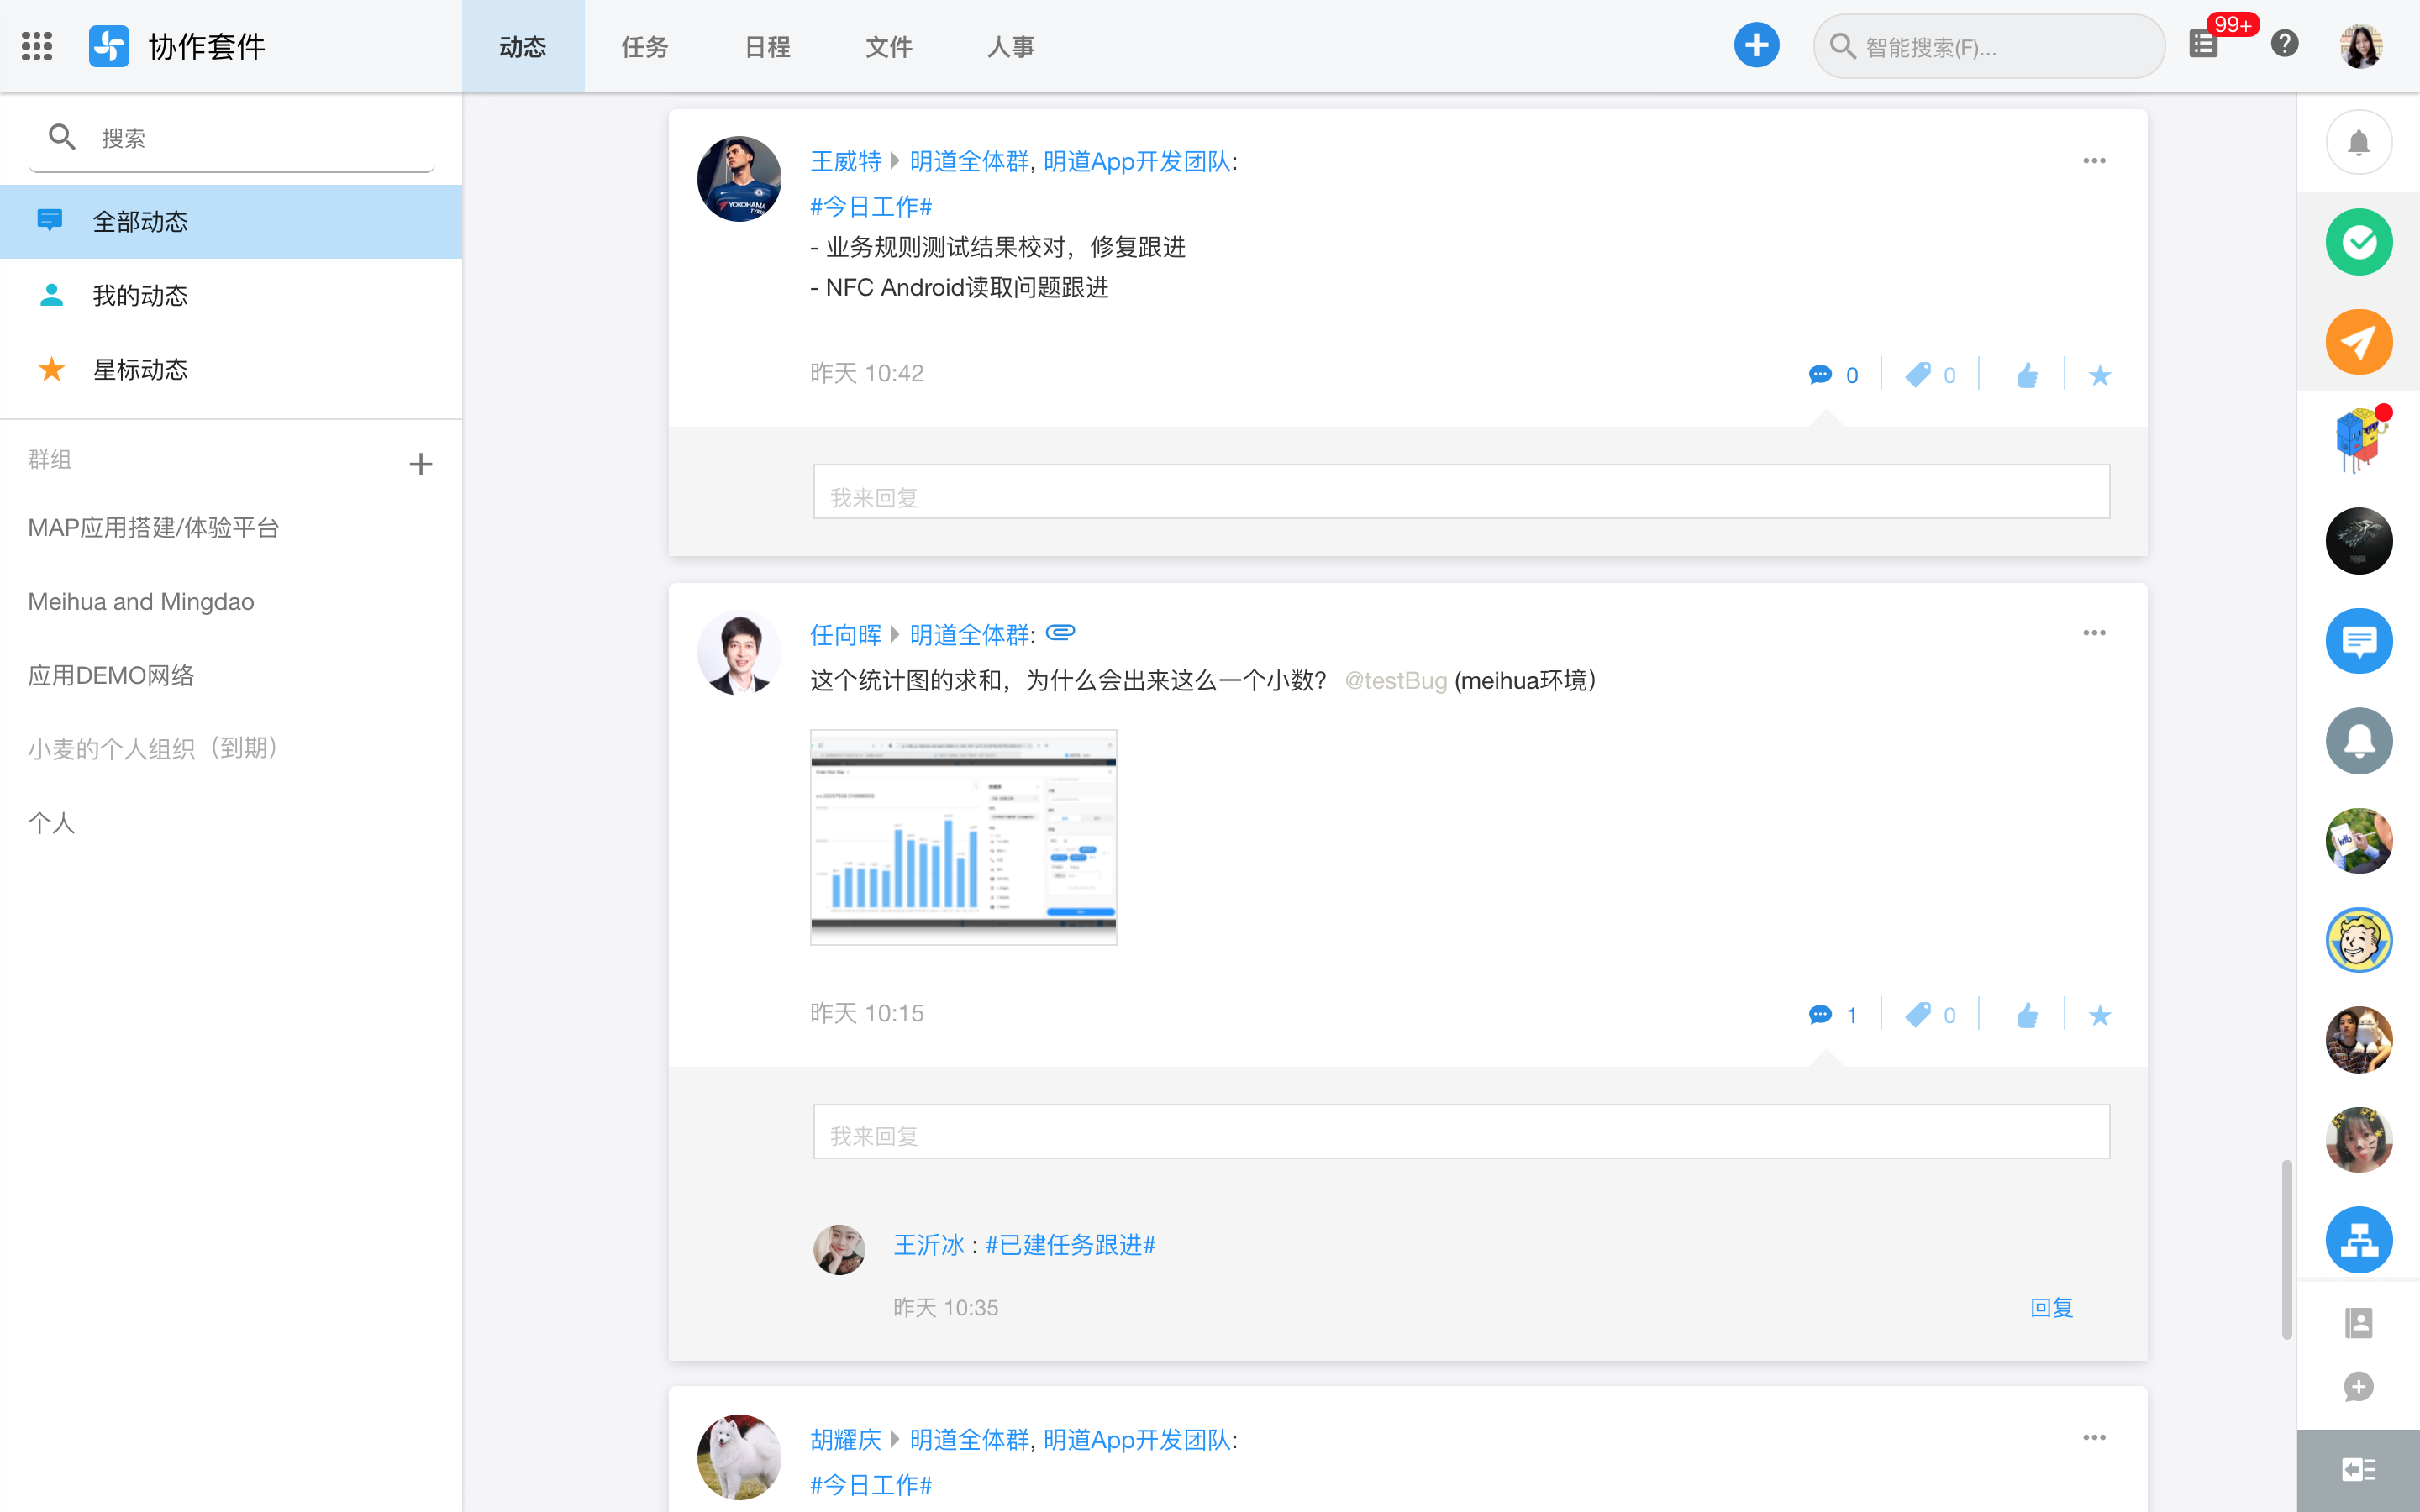Open group 应用DEMO网络

[x=111, y=675]
